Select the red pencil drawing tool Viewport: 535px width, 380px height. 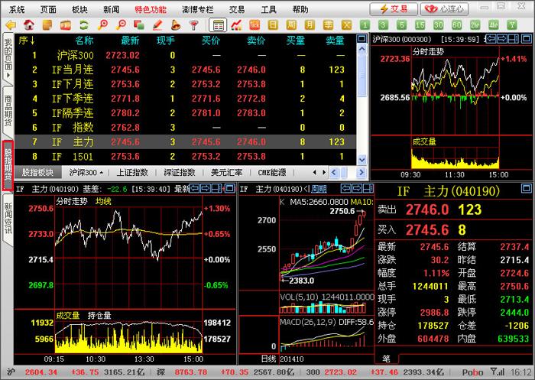[157, 25]
